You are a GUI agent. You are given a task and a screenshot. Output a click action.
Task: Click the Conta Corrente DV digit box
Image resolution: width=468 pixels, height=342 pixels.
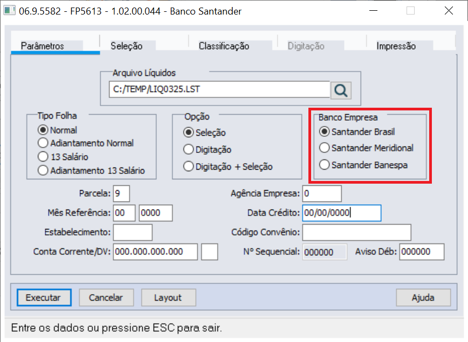click(210, 252)
